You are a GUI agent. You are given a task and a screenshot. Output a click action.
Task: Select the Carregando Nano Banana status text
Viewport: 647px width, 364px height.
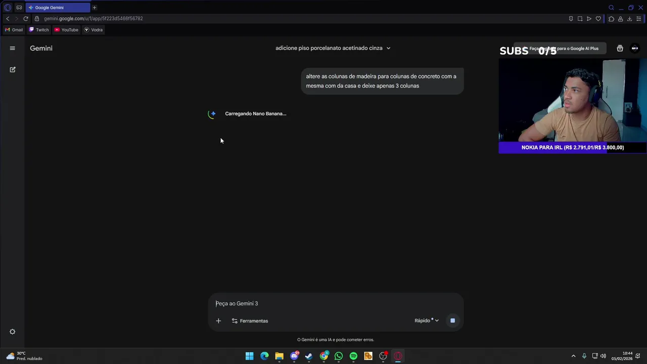[255, 114]
